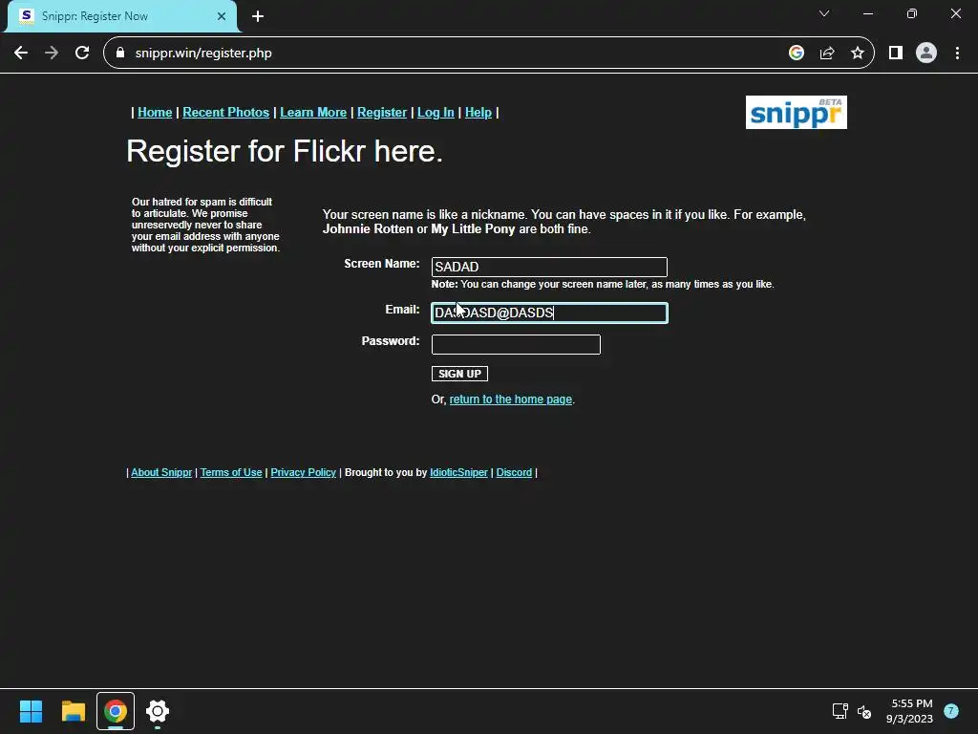The width and height of the screenshot is (978, 734).
Task: Click the address bar URL text
Action: (203, 54)
